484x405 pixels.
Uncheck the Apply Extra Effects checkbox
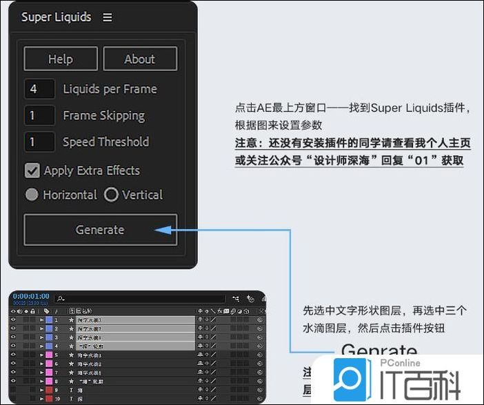coord(32,170)
